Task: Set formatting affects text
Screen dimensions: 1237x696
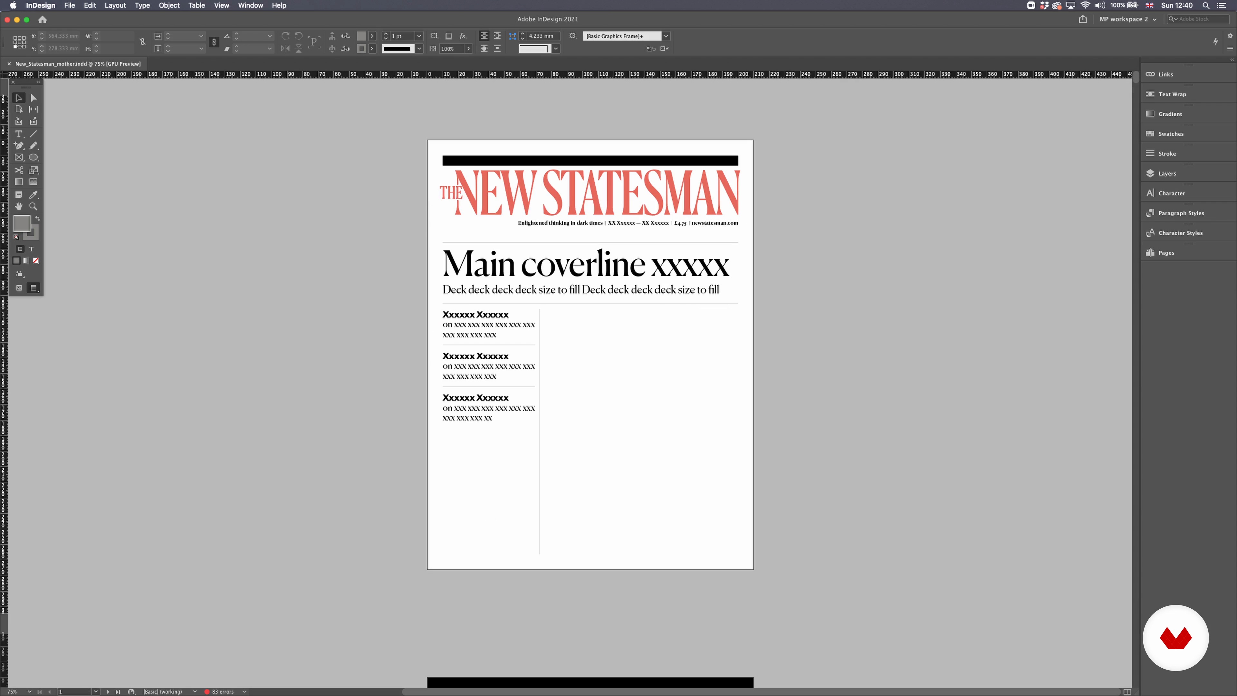Action: (x=31, y=249)
